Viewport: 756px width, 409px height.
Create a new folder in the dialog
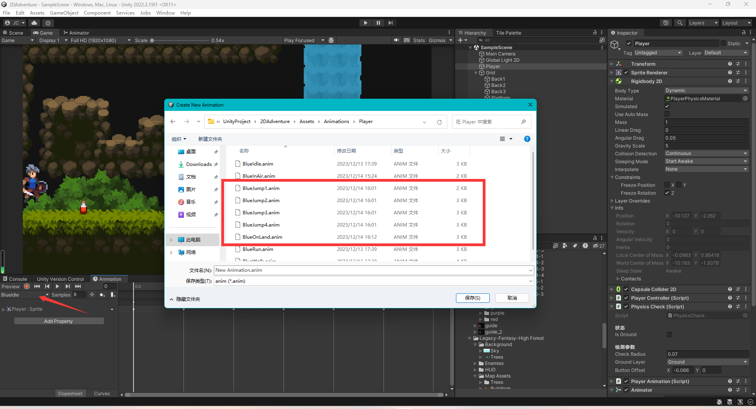(210, 139)
